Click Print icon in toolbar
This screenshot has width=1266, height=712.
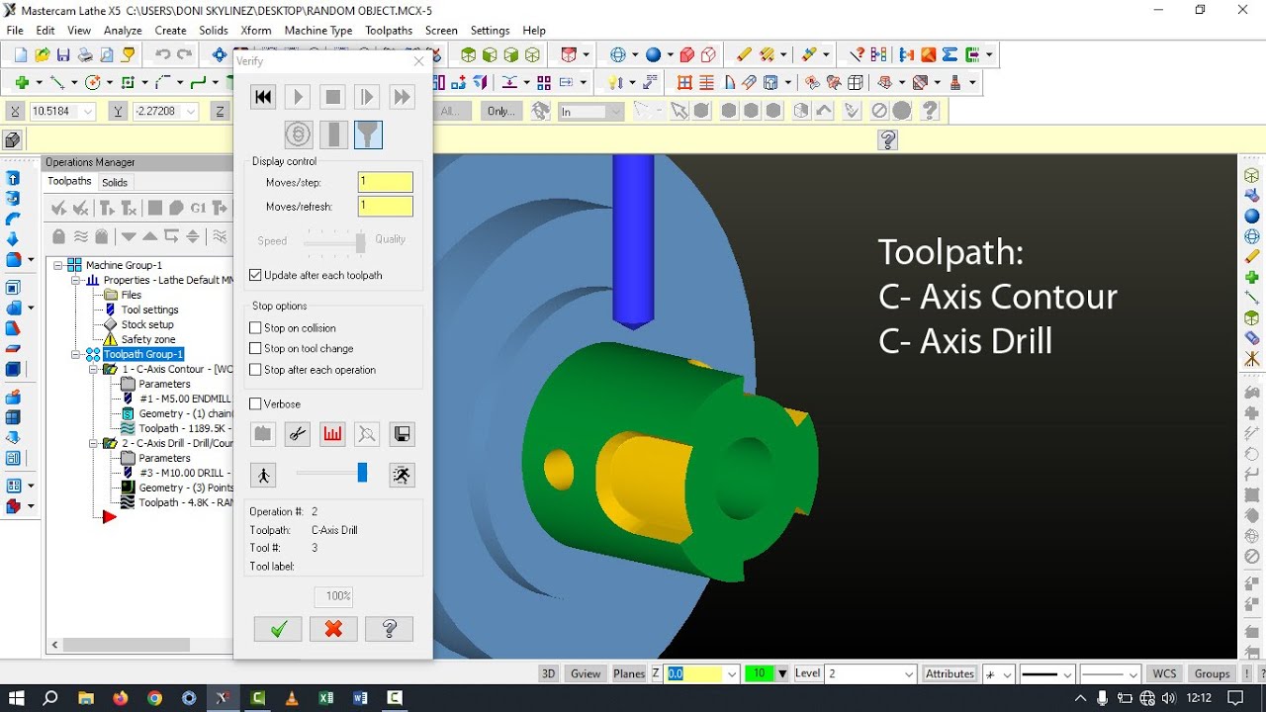[x=85, y=55]
